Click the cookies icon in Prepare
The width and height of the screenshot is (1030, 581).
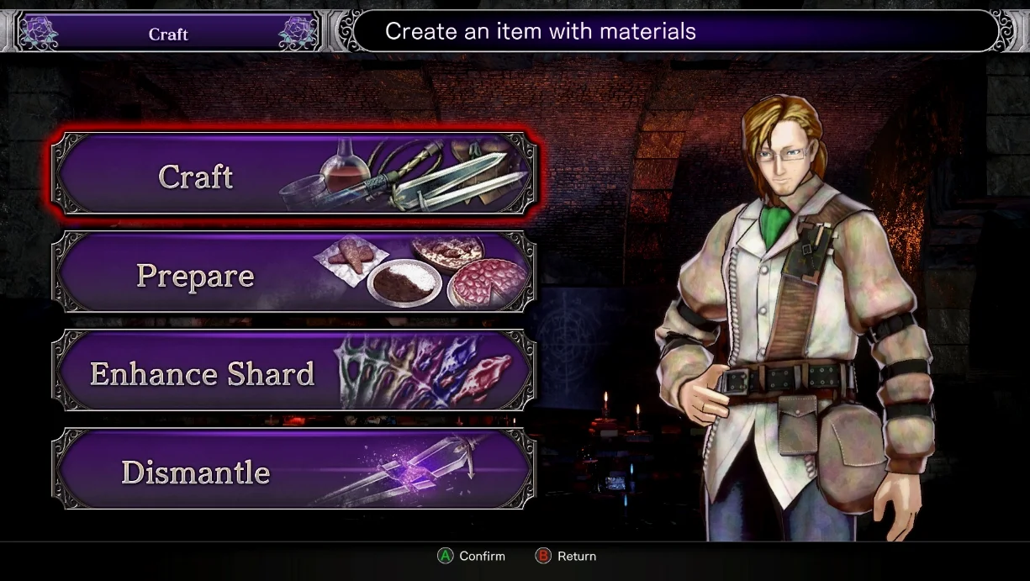coord(352,258)
